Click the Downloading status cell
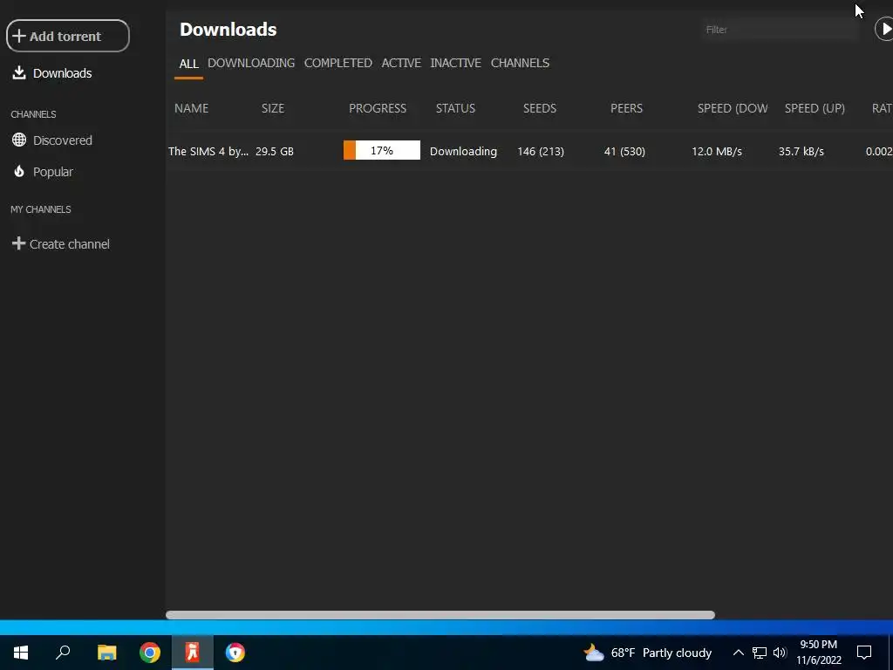This screenshot has width=893, height=670. 463,152
